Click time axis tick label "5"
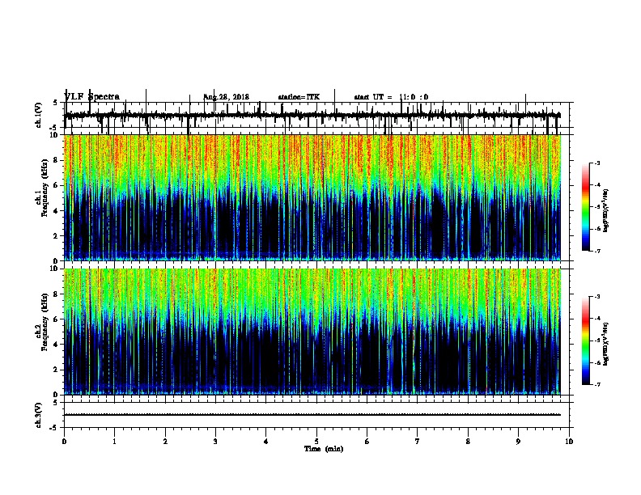The width and height of the screenshot is (641, 495). click(316, 442)
